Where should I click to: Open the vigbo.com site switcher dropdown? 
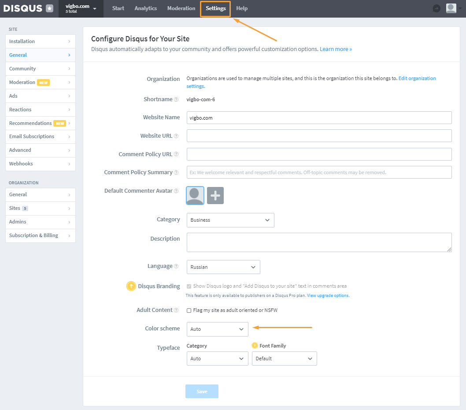coord(81,9)
